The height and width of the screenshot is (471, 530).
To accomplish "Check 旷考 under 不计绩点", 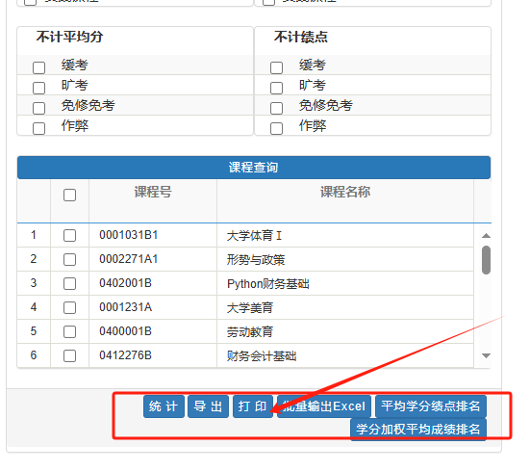I will click(276, 88).
